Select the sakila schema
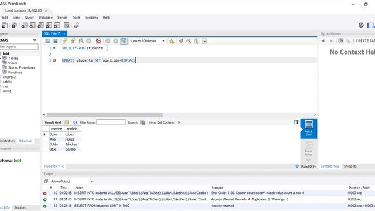This screenshot has width=375, height=211. click(x=7, y=81)
